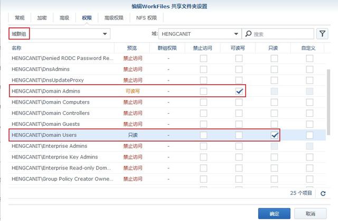Image resolution: width=338 pixels, height=221 pixels.
Task: Click the 预览 column header
Action: pos(132,48)
